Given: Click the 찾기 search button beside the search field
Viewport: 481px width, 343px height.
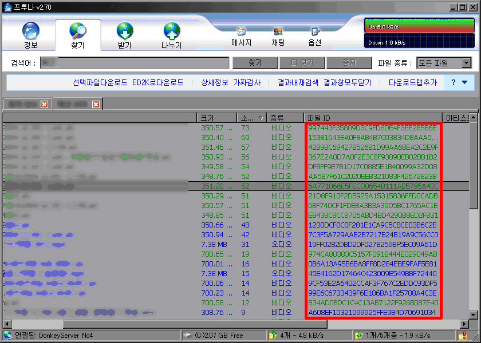Looking at the screenshot, I should 255,63.
